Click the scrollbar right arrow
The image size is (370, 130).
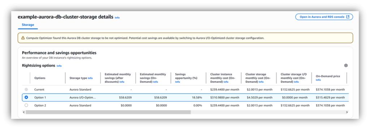tap(347, 112)
